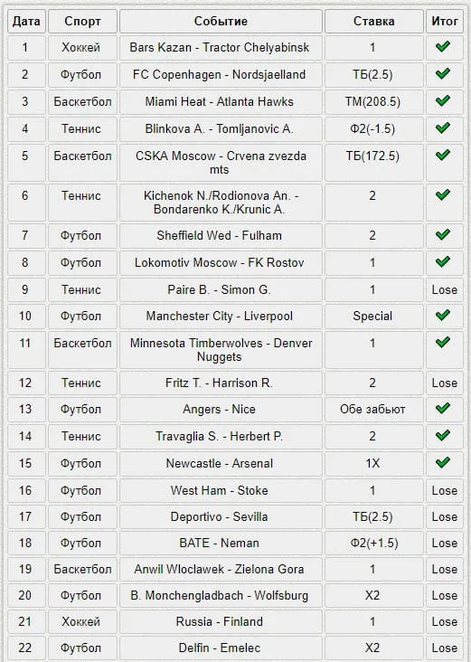Click the green checkmark for FC Copenhagen row
The image size is (471, 662).
[x=443, y=73]
